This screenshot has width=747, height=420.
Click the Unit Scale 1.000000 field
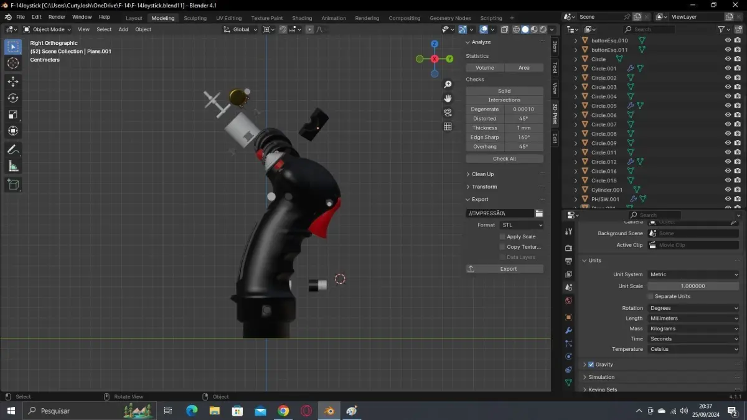[x=693, y=286]
